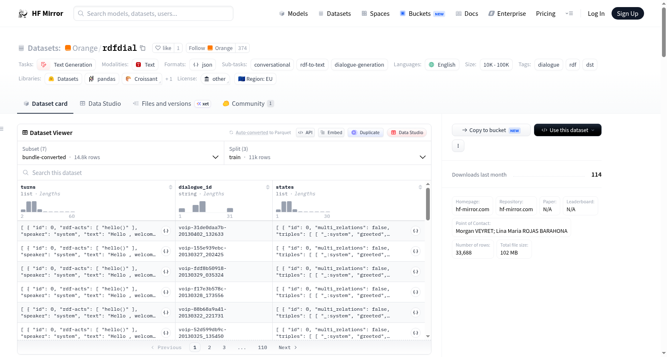The width and height of the screenshot is (667, 357).
Task: Jump to page 110 of the table
Action: point(263,347)
